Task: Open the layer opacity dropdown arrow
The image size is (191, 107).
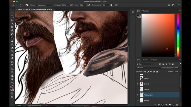Action: (x=180, y=68)
